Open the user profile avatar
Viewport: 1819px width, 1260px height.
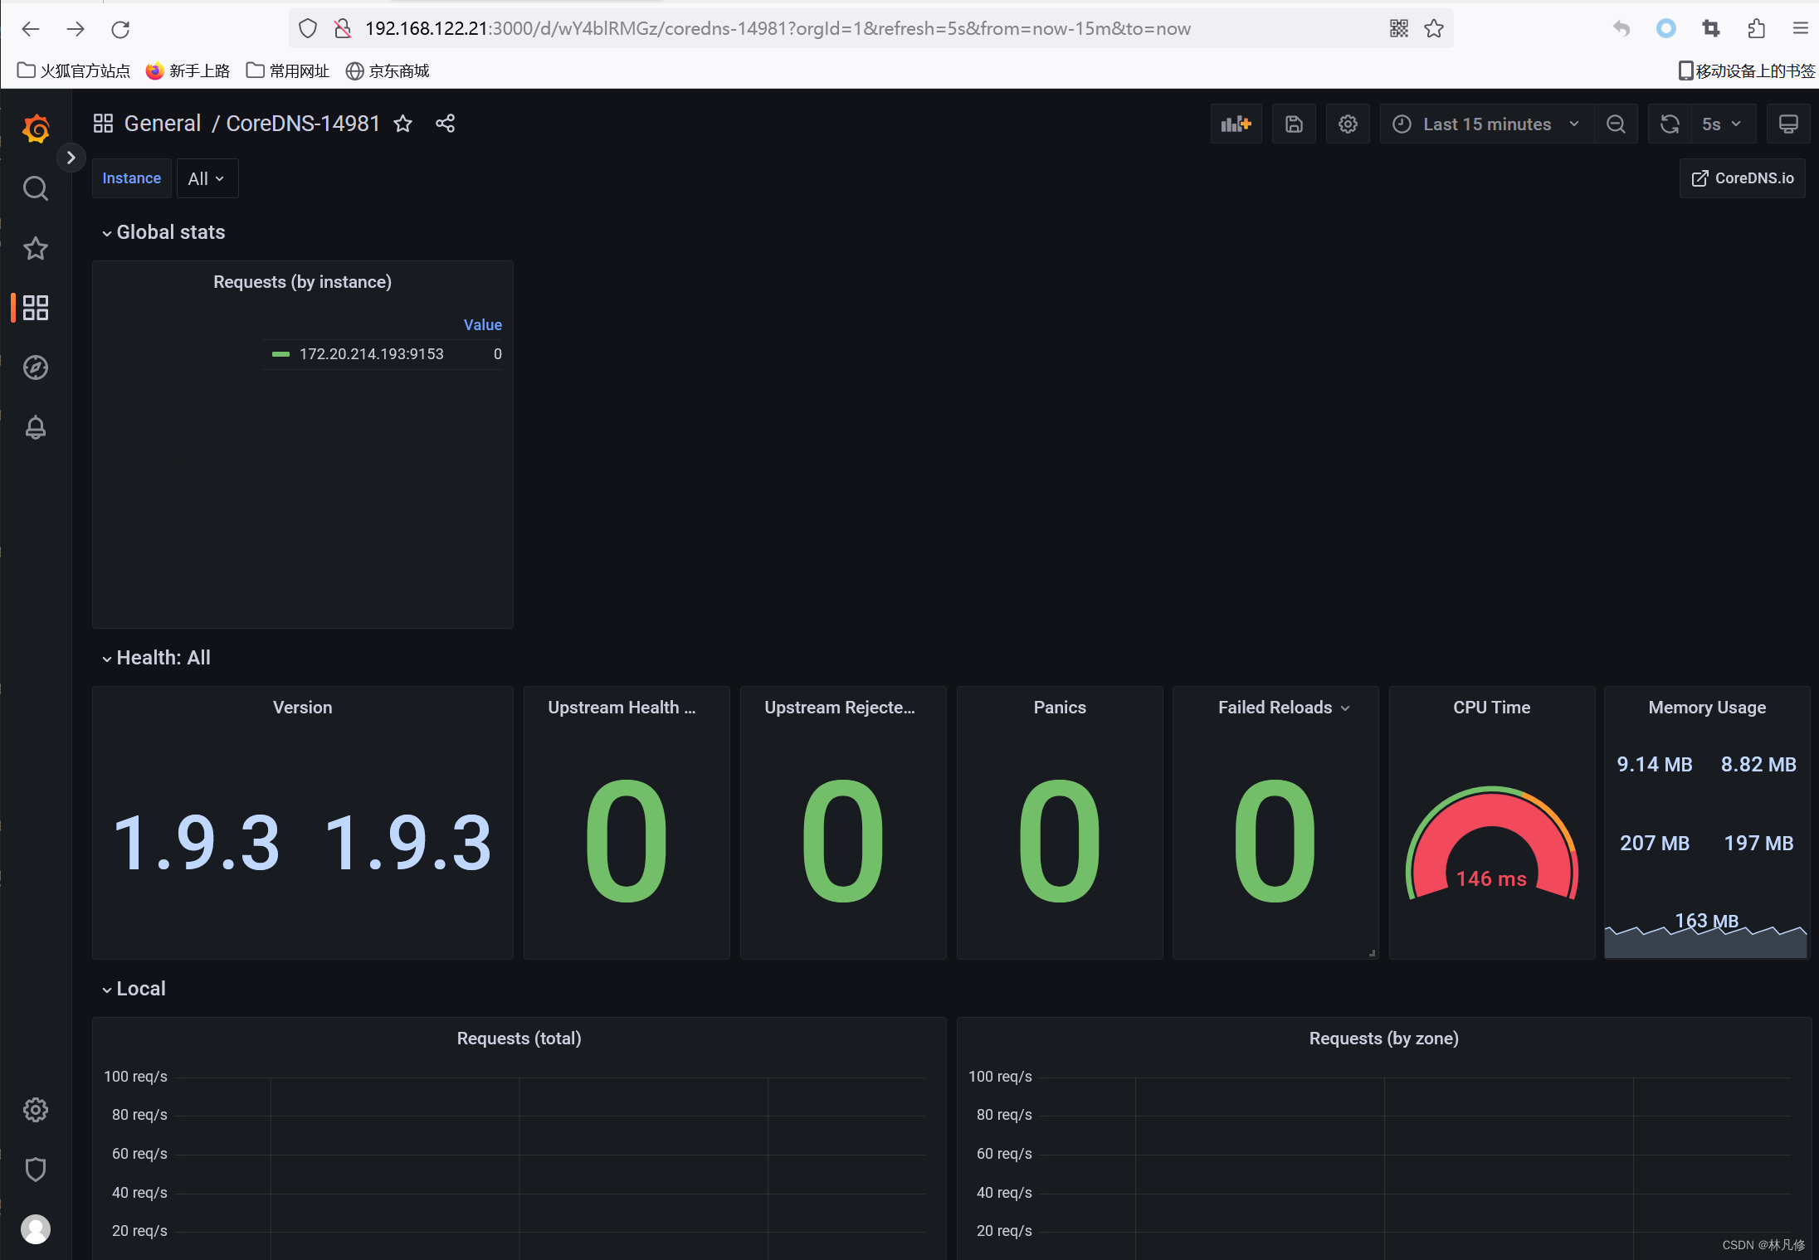click(36, 1229)
